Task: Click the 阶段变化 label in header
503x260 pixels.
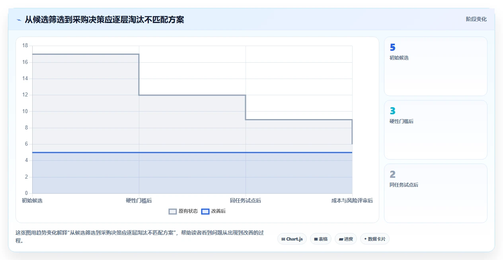Action: (476, 19)
